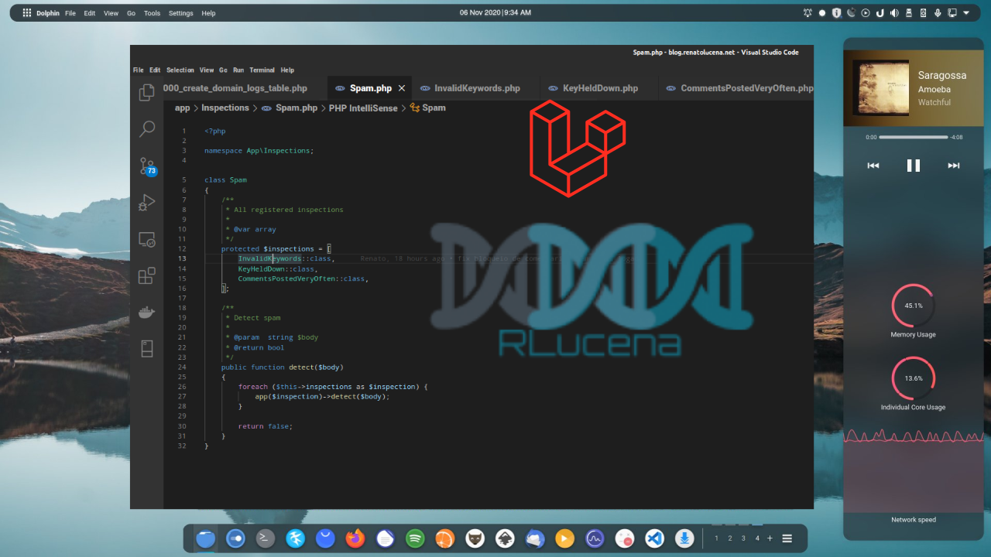Click the Dolphin application name in panel
Screen dimensions: 991x557
click(x=47, y=13)
